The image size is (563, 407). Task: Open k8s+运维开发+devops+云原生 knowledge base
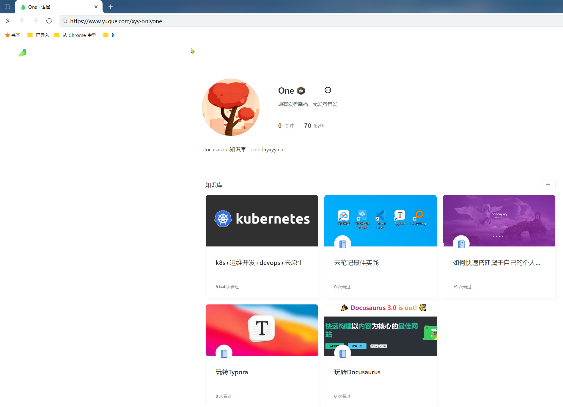pos(260,263)
